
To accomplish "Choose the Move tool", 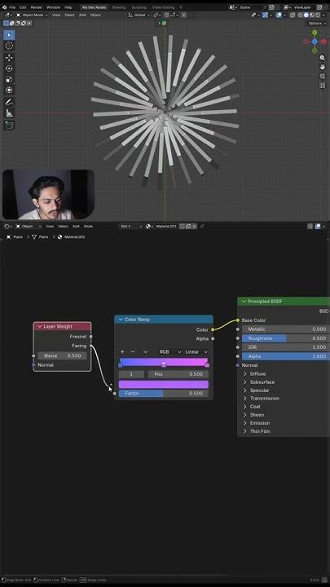I will tap(9, 57).
